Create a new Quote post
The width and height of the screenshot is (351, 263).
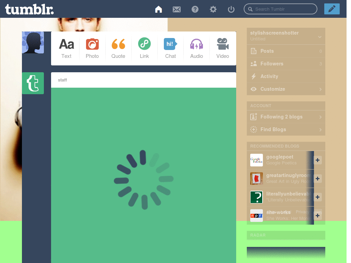[x=118, y=49]
